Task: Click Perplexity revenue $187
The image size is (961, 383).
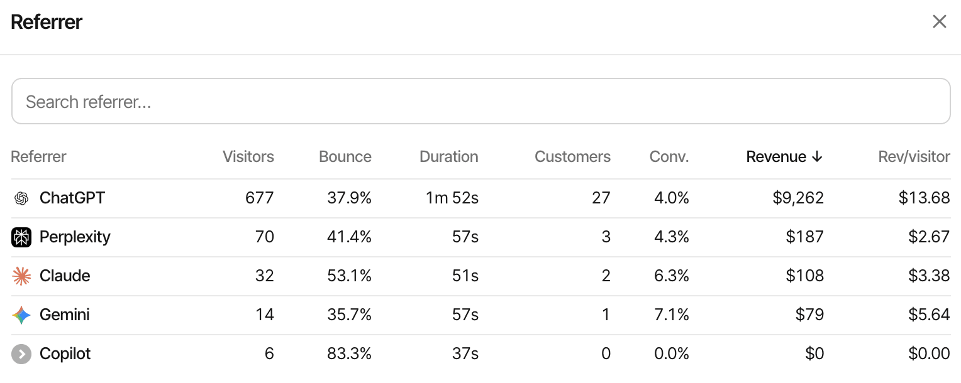Action: (x=805, y=237)
